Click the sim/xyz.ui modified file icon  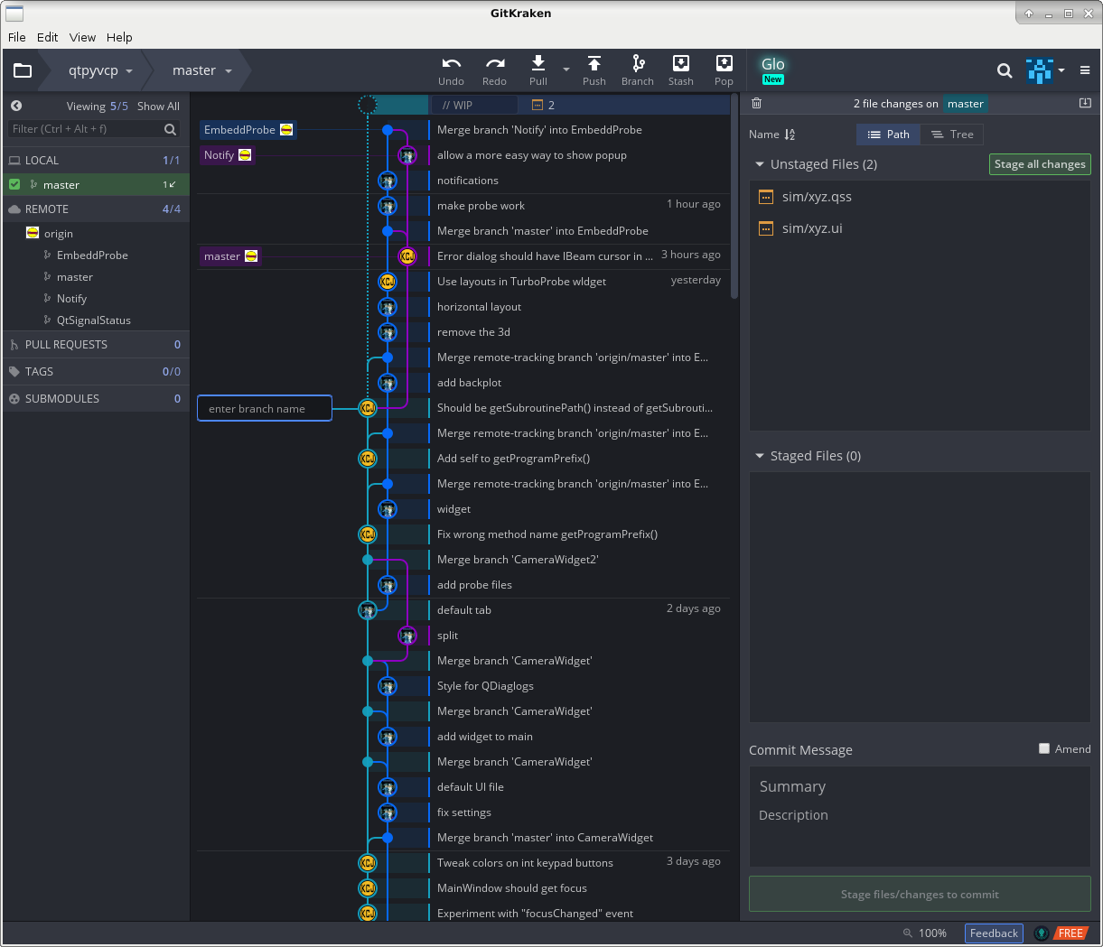coord(766,228)
